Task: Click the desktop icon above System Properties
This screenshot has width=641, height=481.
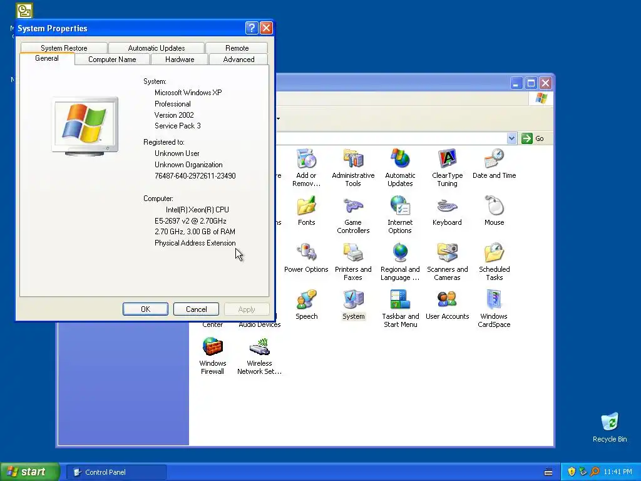Action: [x=24, y=11]
